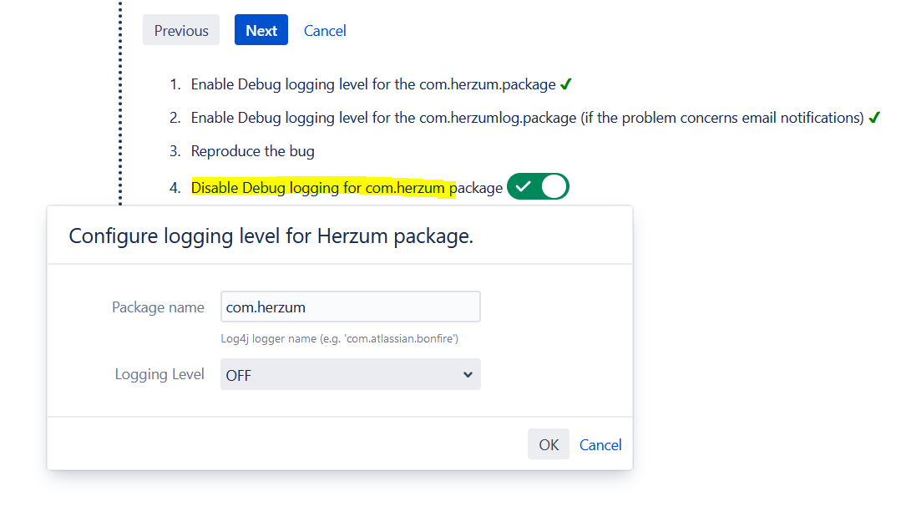
Task: Click the white checkmark inside green toggle
Action: (523, 187)
